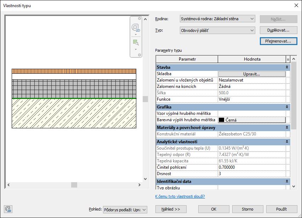Click the Šířka value 500.0
Image resolution: width=302 pixels, height=218 pixels.
pos(252,93)
